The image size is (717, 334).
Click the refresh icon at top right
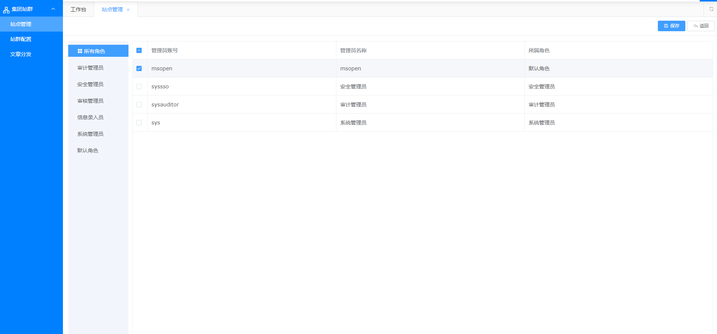tap(711, 9)
